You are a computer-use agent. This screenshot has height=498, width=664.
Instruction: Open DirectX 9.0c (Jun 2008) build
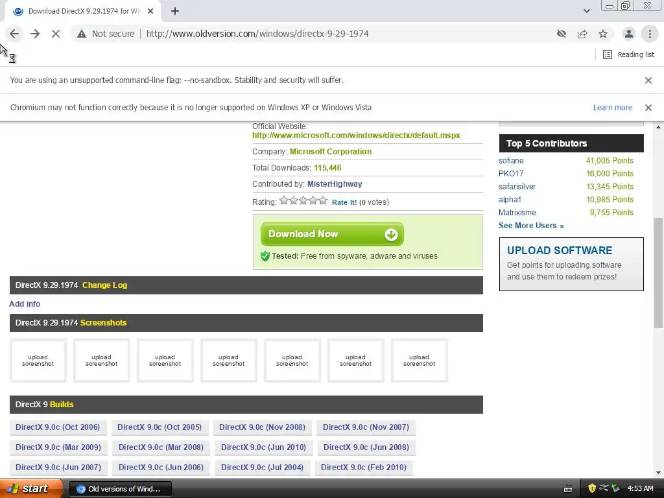click(x=366, y=447)
